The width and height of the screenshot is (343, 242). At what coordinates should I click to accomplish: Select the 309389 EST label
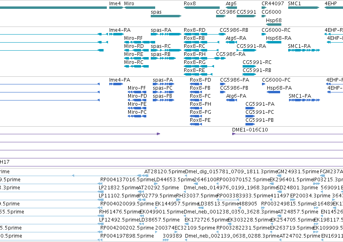[x=173, y=236]
